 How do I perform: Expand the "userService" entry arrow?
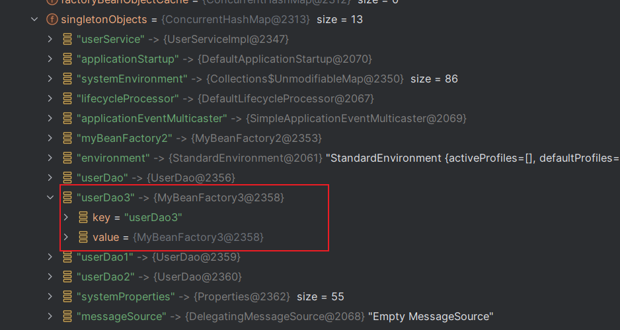pyautogui.click(x=50, y=40)
